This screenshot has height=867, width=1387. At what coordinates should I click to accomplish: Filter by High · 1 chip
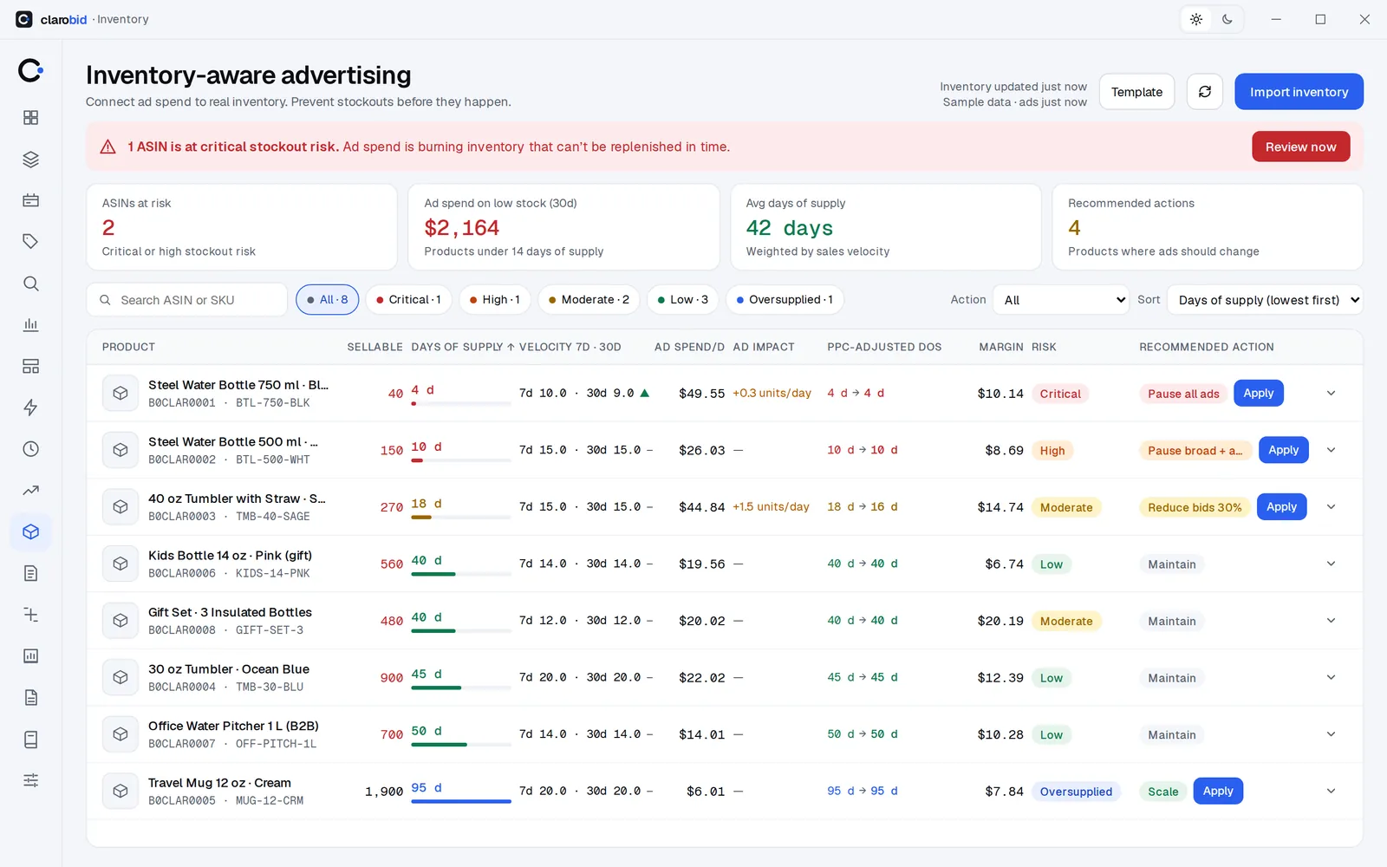495,300
